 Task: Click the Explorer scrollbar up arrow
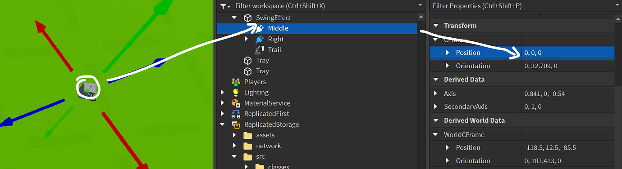[421, 17]
